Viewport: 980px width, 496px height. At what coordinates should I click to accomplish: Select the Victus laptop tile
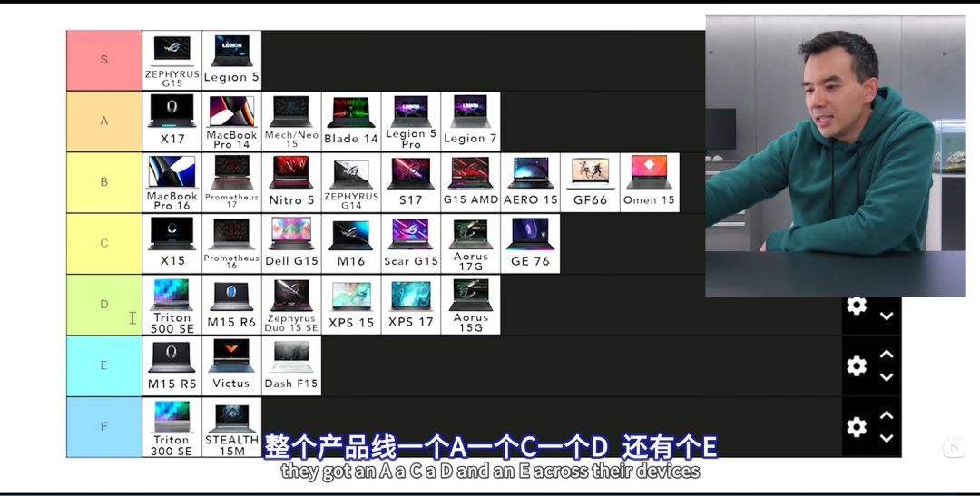pyautogui.click(x=231, y=366)
